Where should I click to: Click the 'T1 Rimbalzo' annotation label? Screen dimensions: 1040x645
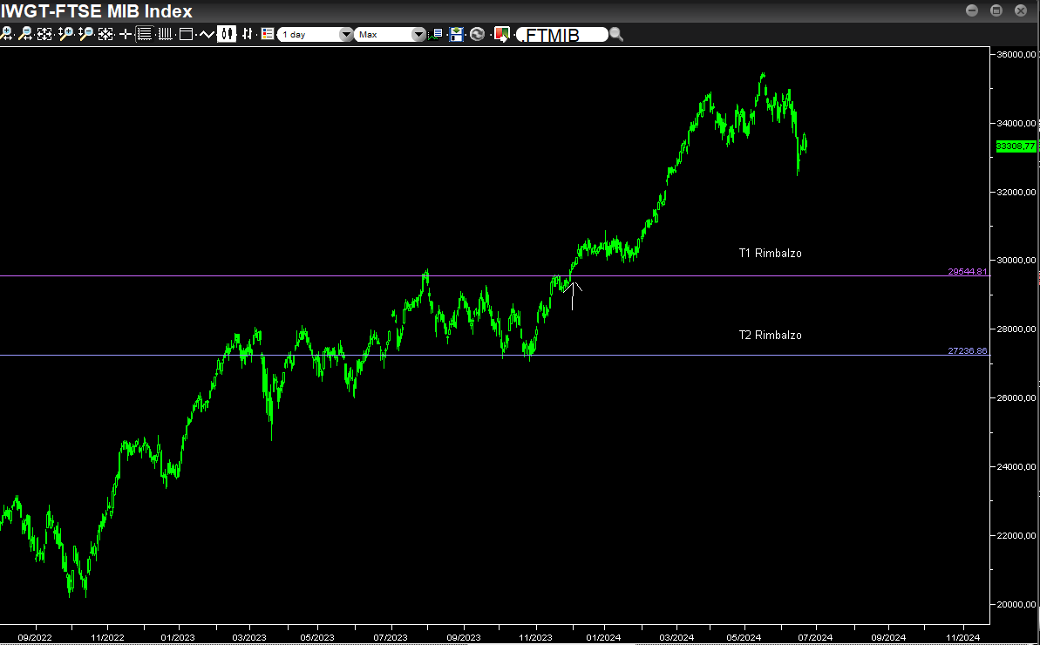[x=770, y=254]
